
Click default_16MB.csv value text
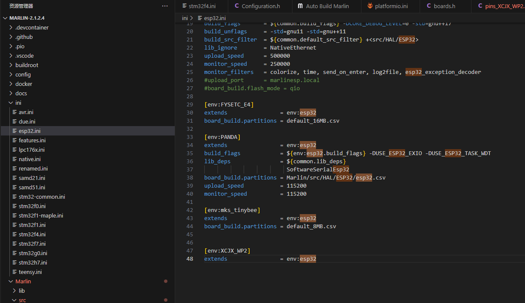313,121
